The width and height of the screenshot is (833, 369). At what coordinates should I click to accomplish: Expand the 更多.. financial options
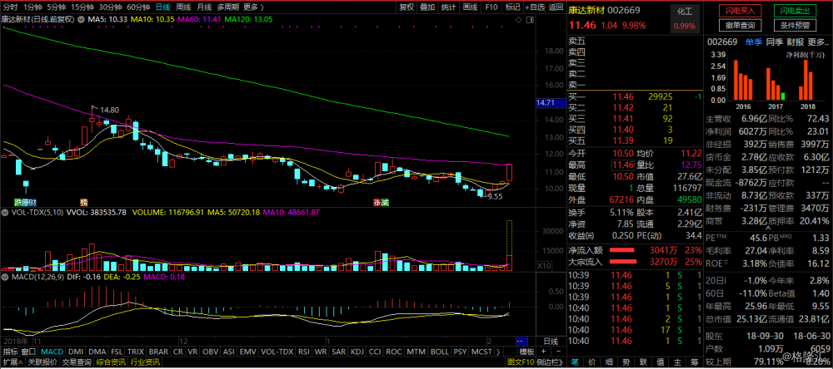pyautogui.click(x=819, y=42)
